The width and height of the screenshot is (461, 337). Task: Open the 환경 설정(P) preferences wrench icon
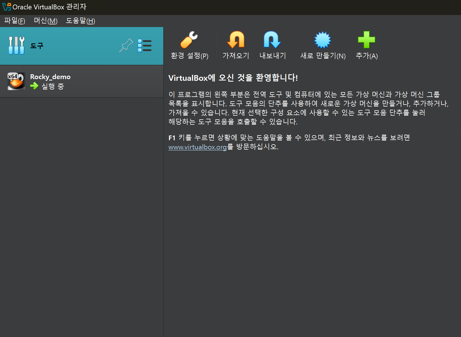pos(189,40)
